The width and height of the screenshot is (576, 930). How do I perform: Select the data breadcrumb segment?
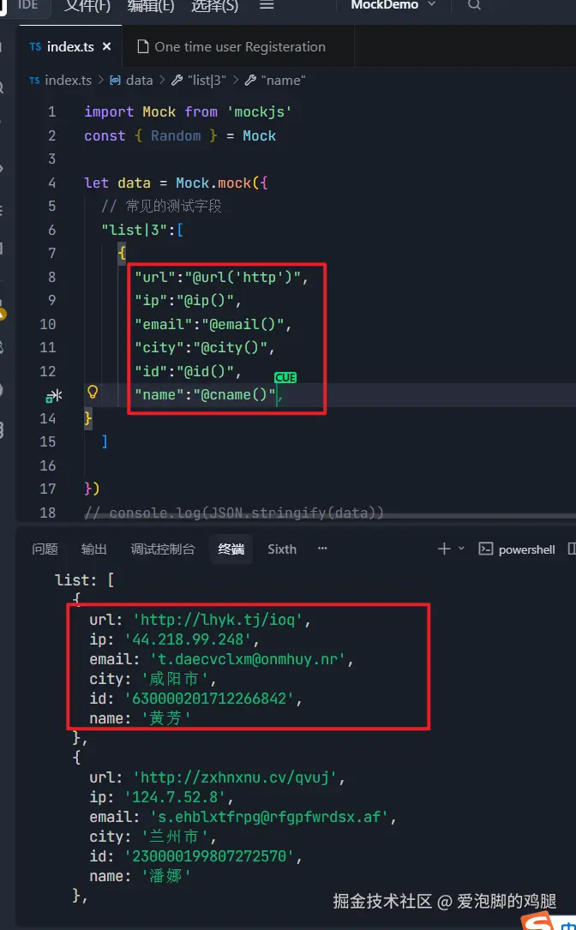coord(140,80)
